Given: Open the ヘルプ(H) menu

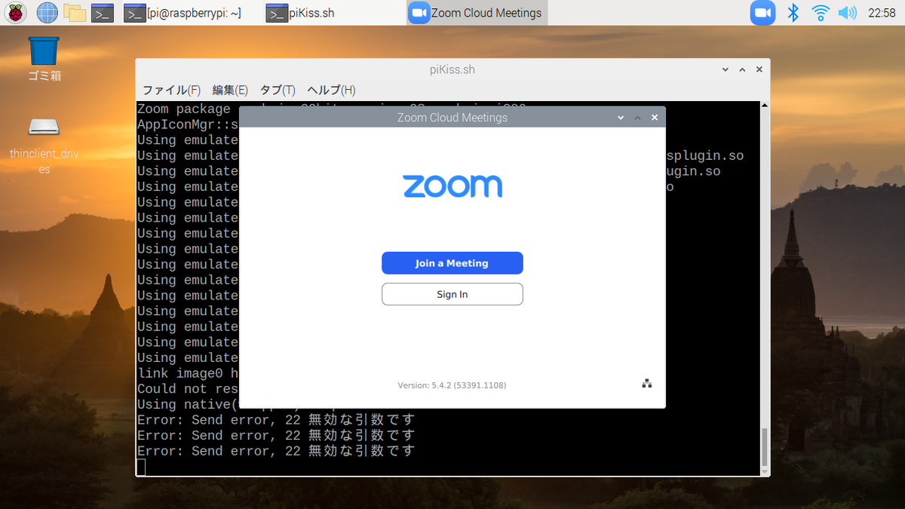Looking at the screenshot, I should (x=331, y=90).
